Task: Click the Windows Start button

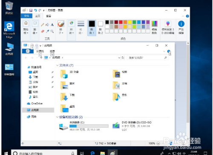Action: (6, 153)
